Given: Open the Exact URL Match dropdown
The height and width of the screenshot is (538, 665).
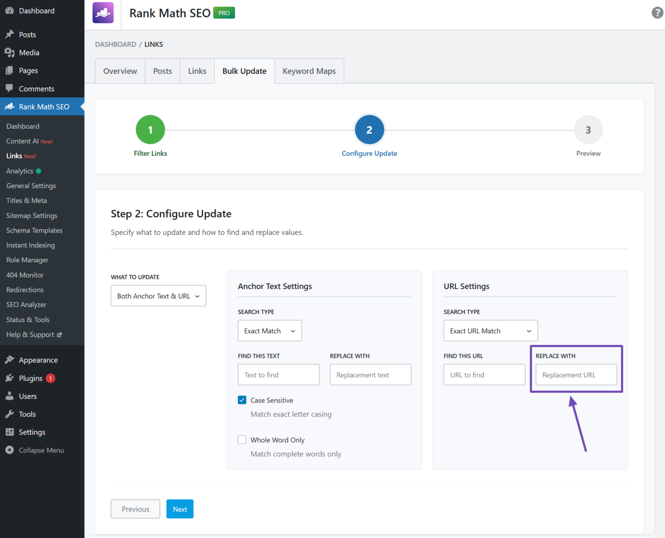Looking at the screenshot, I should (x=490, y=330).
